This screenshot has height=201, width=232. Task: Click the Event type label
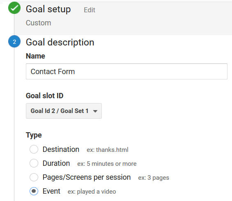coord(51,191)
